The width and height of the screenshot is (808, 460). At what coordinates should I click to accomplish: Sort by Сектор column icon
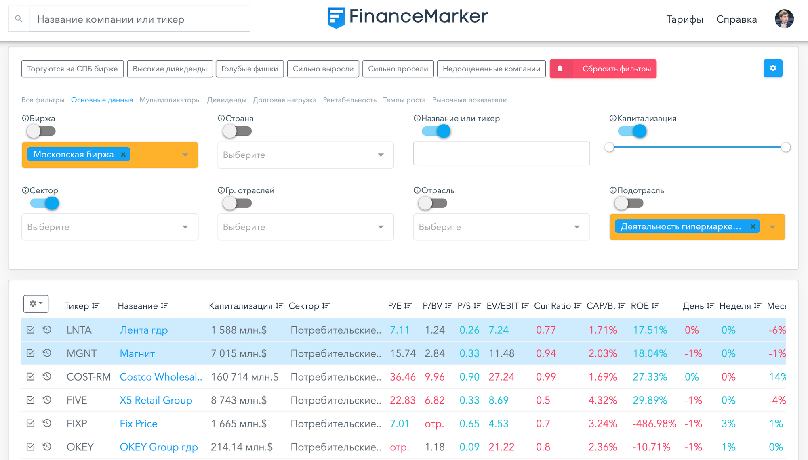326,306
